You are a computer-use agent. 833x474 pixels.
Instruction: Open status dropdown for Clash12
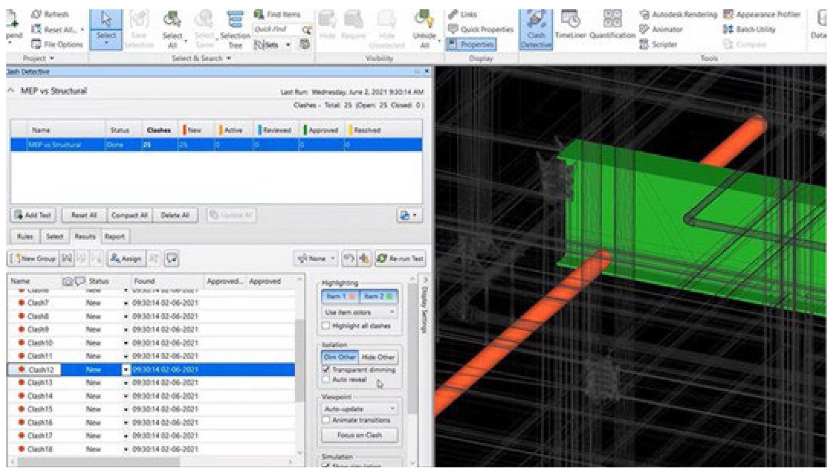pos(126,370)
